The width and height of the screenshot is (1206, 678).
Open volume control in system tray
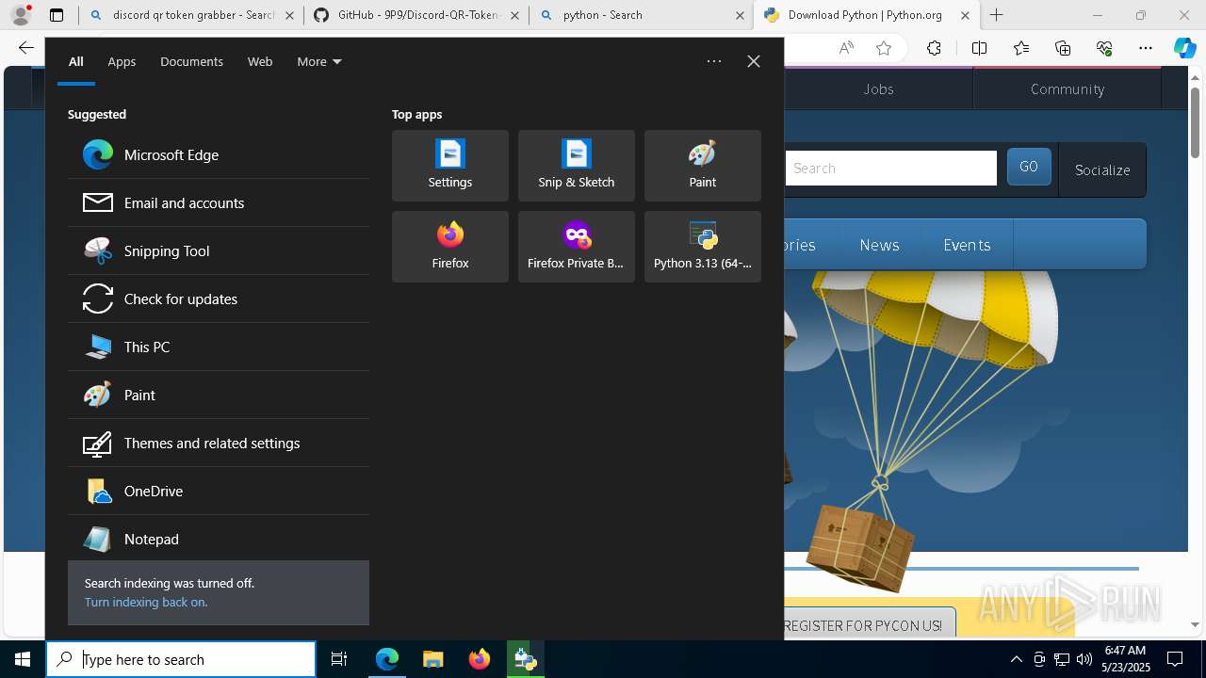coord(1084,659)
